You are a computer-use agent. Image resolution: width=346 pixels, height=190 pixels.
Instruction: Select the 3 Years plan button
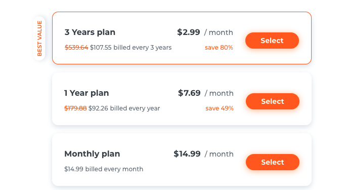[272, 41]
